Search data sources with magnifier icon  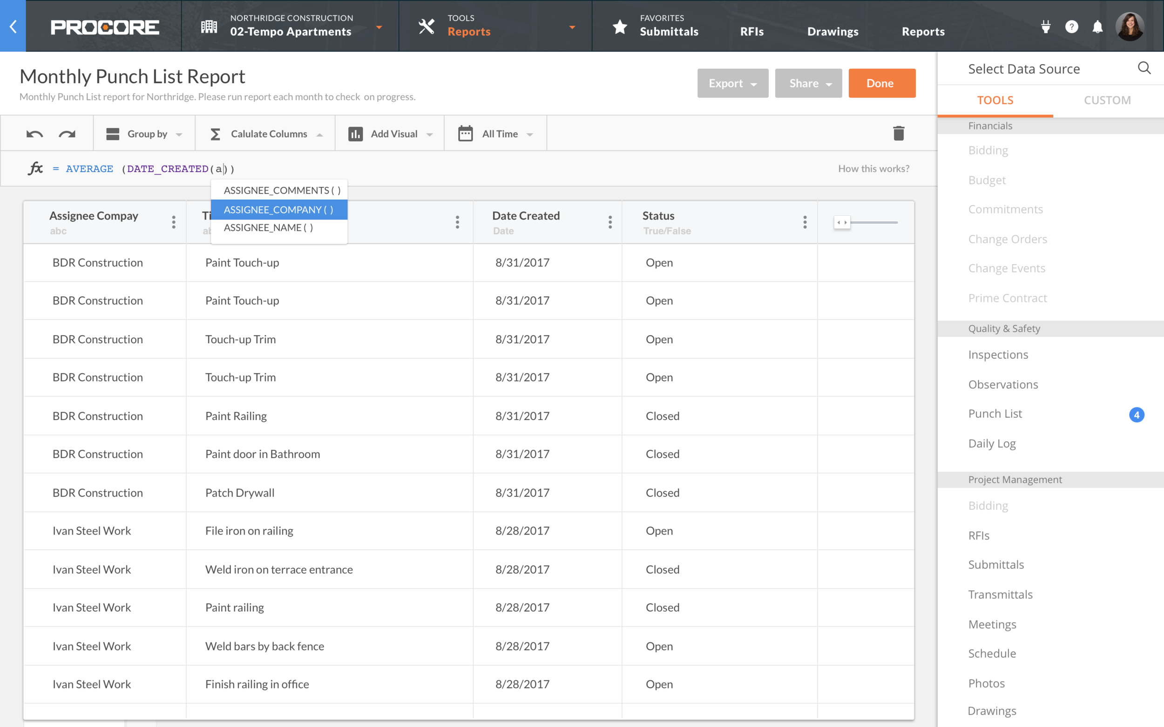click(x=1144, y=68)
